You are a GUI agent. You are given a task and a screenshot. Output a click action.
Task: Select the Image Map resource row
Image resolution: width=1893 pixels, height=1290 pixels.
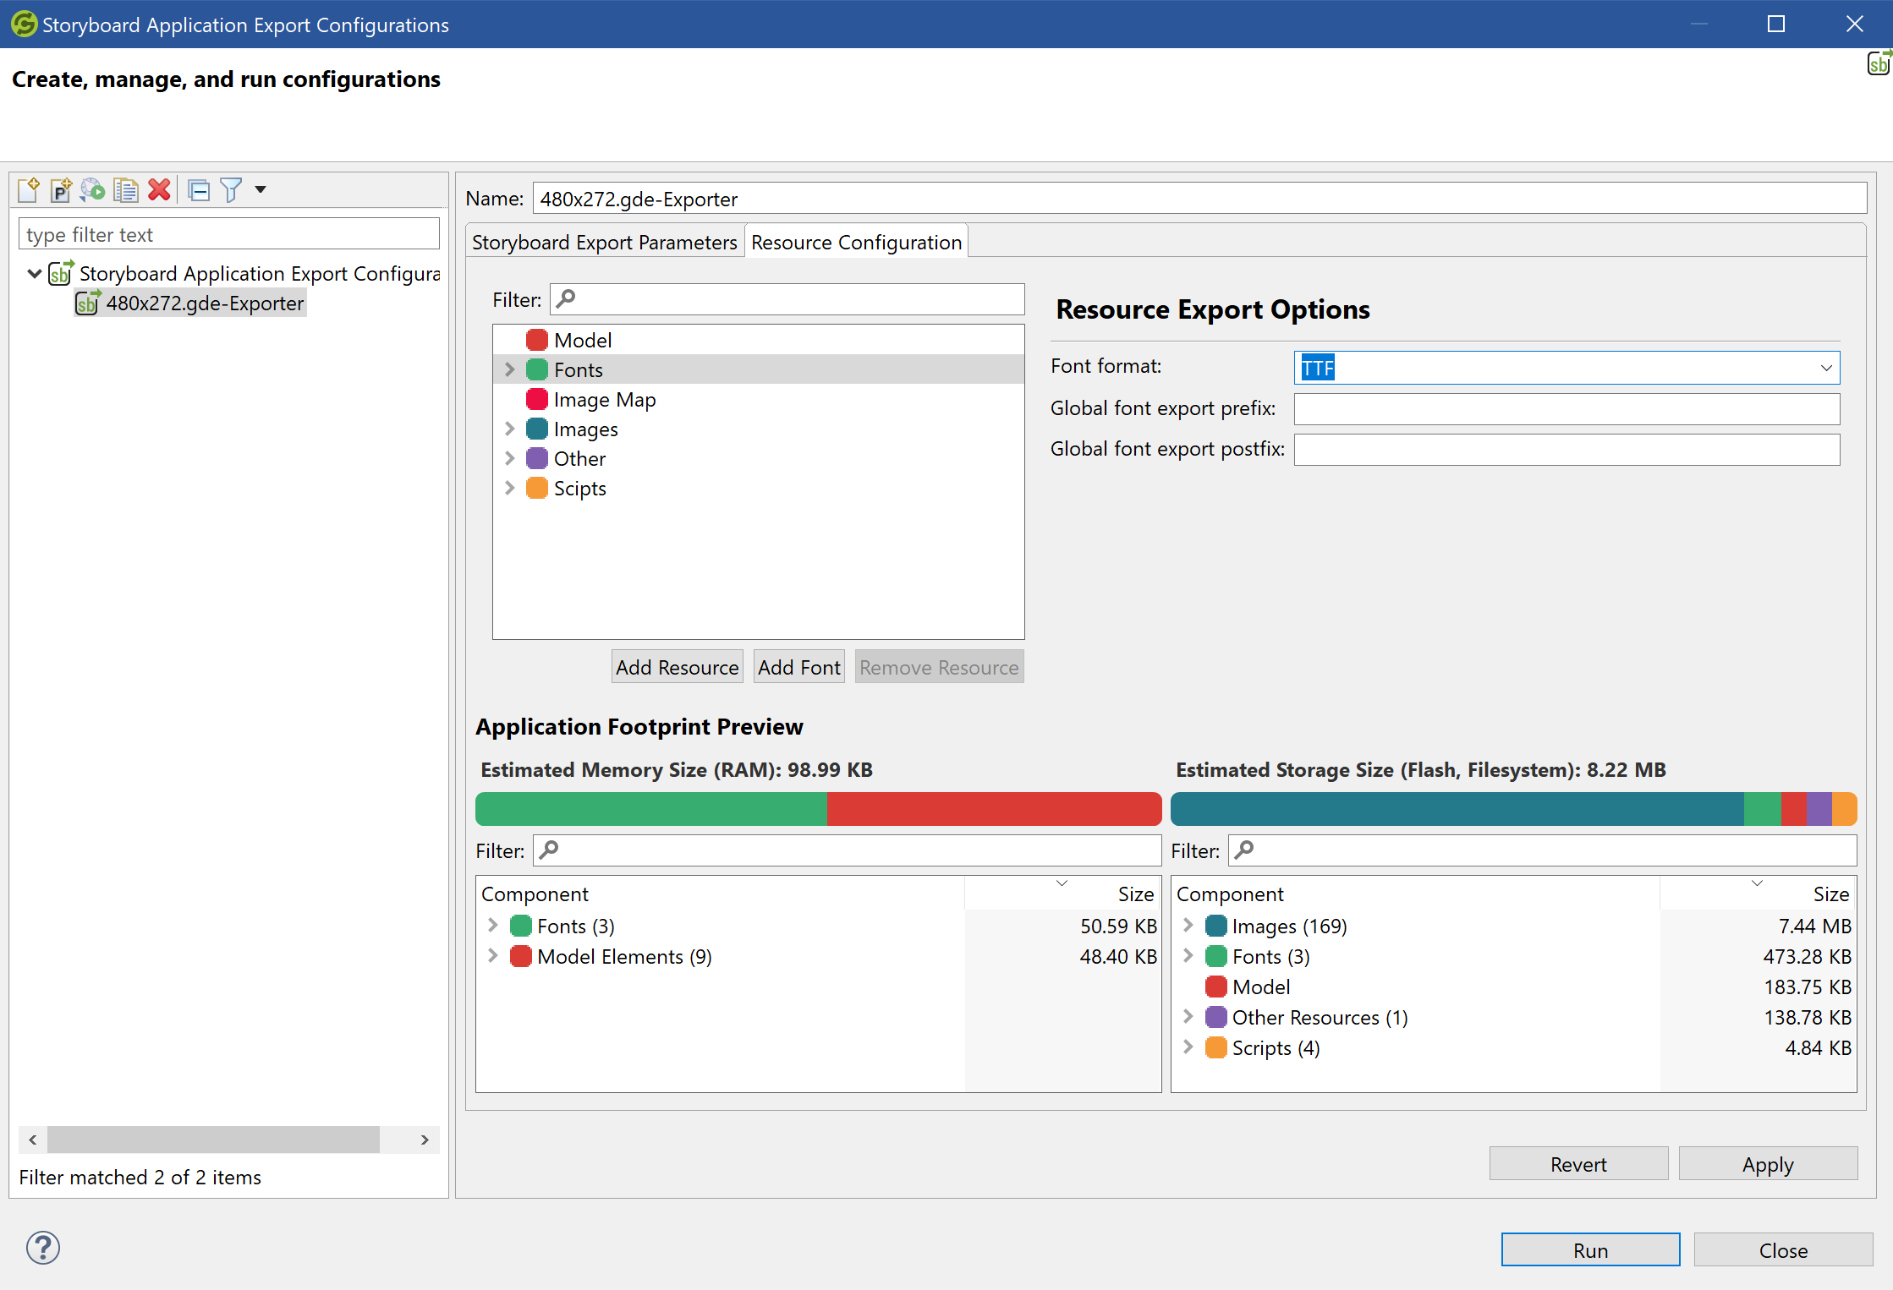click(758, 399)
